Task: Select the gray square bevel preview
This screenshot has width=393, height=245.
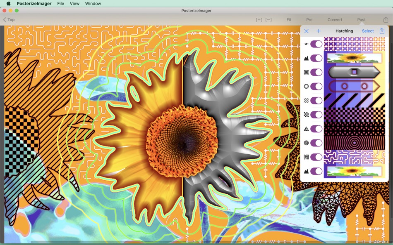Action: (355, 72)
